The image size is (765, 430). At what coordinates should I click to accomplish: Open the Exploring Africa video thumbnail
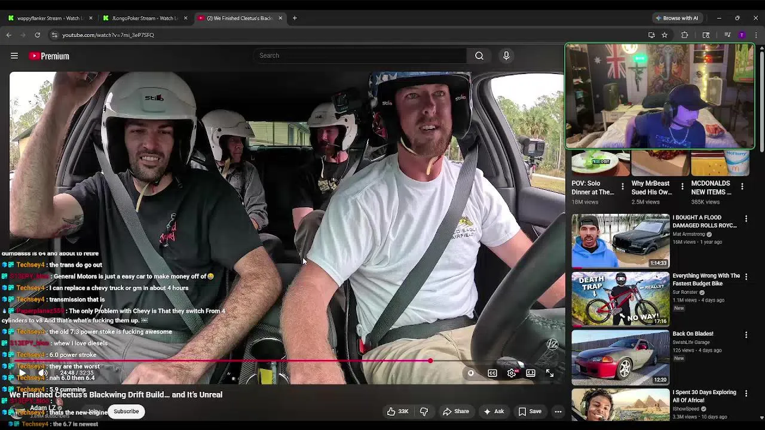coord(620,405)
